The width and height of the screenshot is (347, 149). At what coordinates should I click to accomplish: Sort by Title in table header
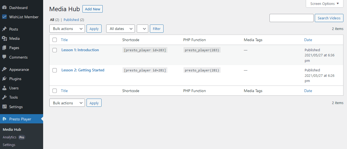pyautogui.click(x=64, y=40)
